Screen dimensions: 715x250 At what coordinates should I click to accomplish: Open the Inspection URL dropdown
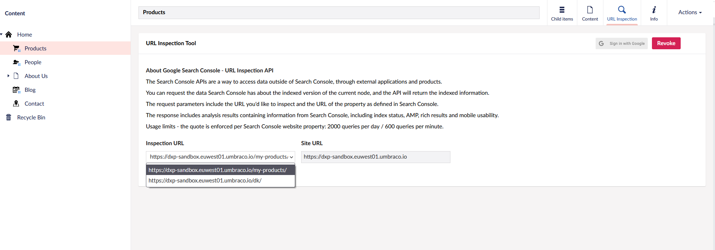point(221,157)
